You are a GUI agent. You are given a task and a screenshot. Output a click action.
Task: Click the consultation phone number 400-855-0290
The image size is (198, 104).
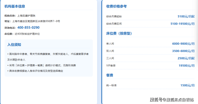pos(28,27)
